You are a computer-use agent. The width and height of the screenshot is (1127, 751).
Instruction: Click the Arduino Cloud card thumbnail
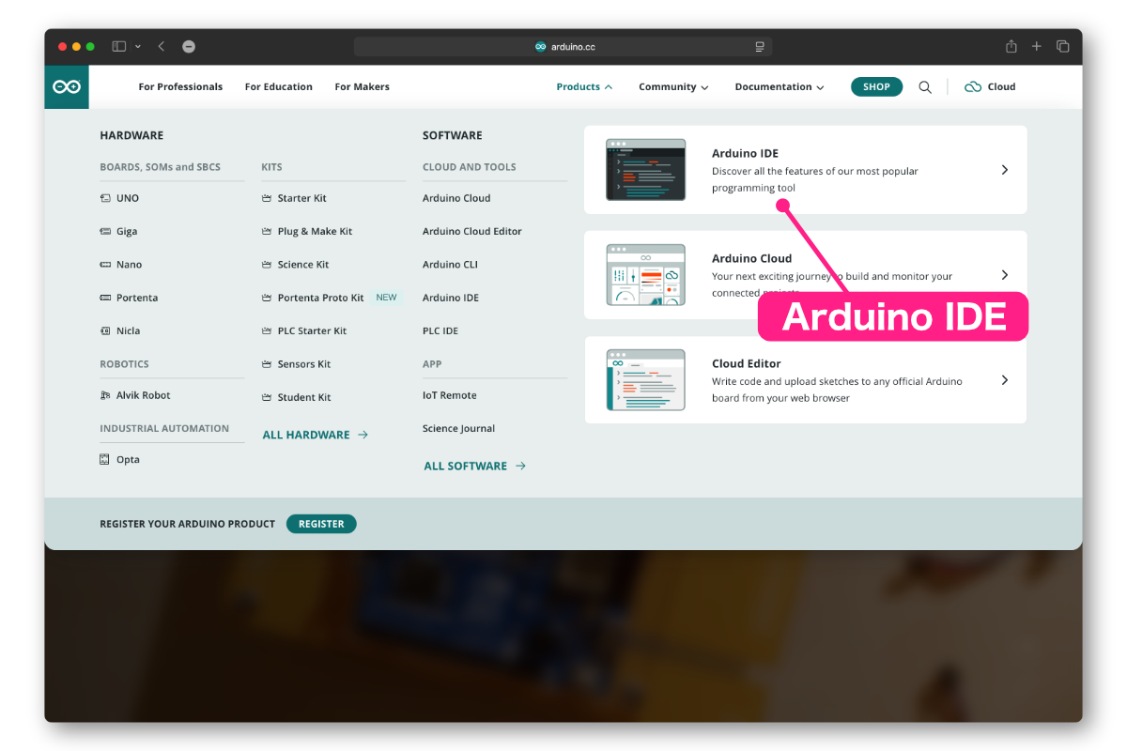(x=645, y=275)
